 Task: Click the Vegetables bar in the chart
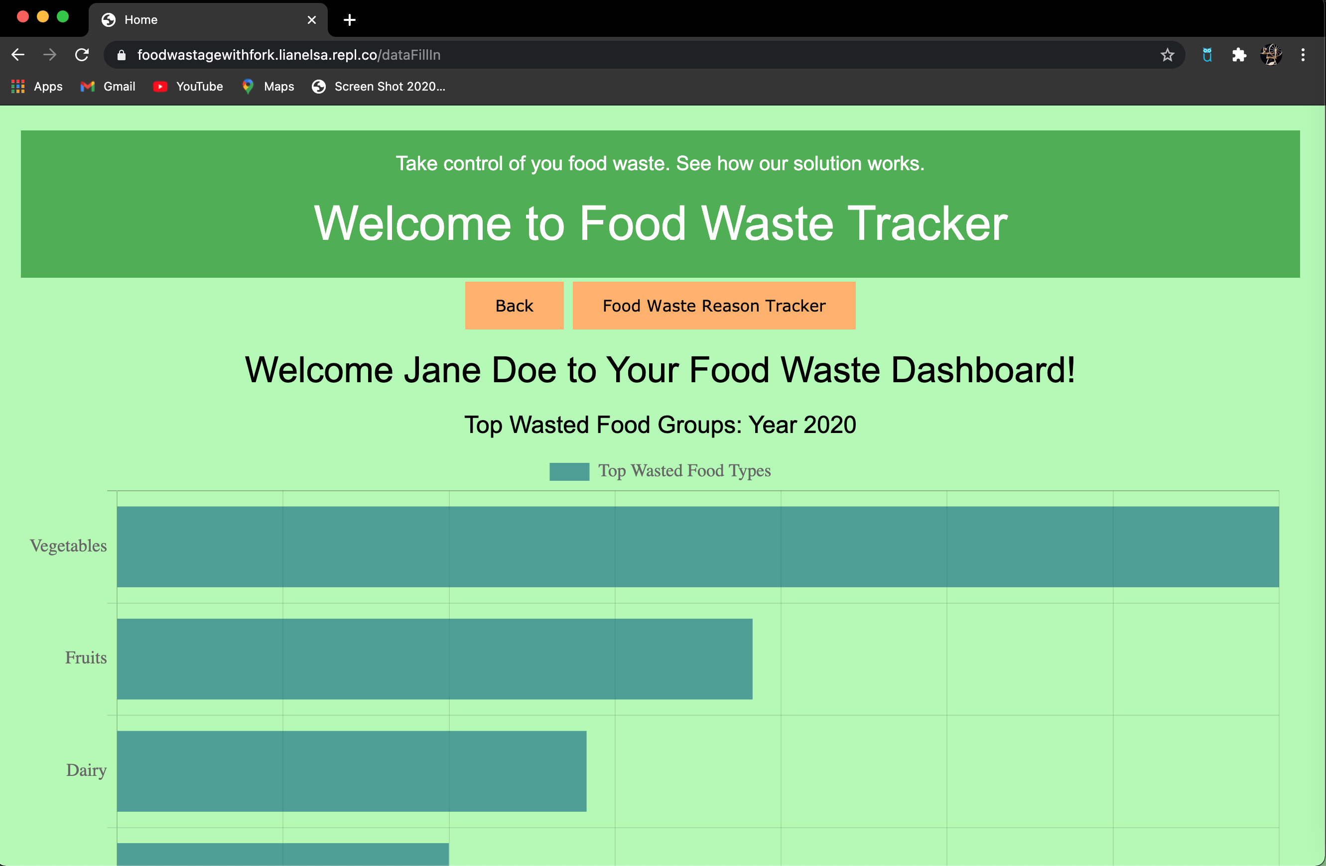click(x=696, y=545)
